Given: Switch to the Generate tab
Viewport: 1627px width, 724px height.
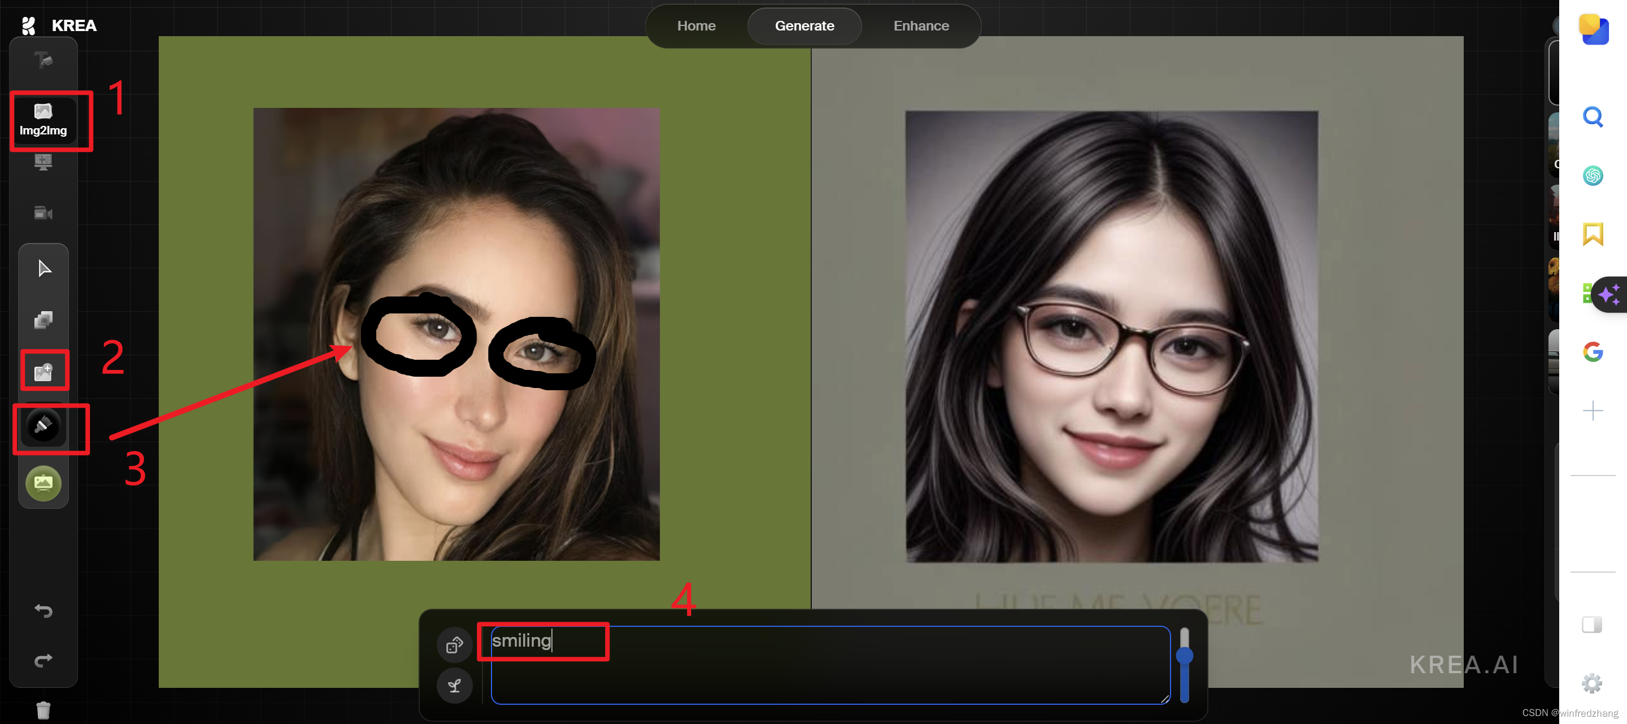Looking at the screenshot, I should (804, 26).
